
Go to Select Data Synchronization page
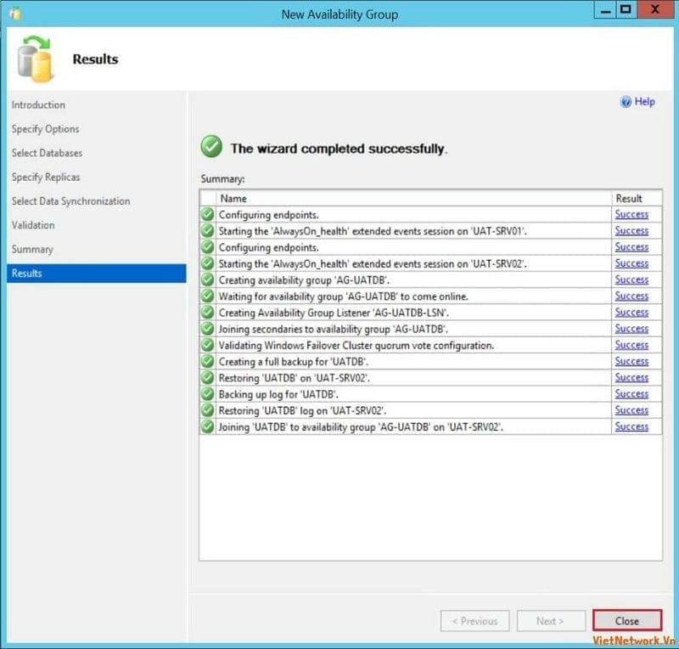coord(70,201)
